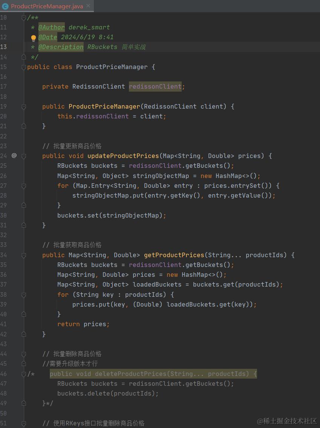The image size is (320, 428).
Task: Collapse the commented deleteProductPrices block
Action: [x=23, y=373]
